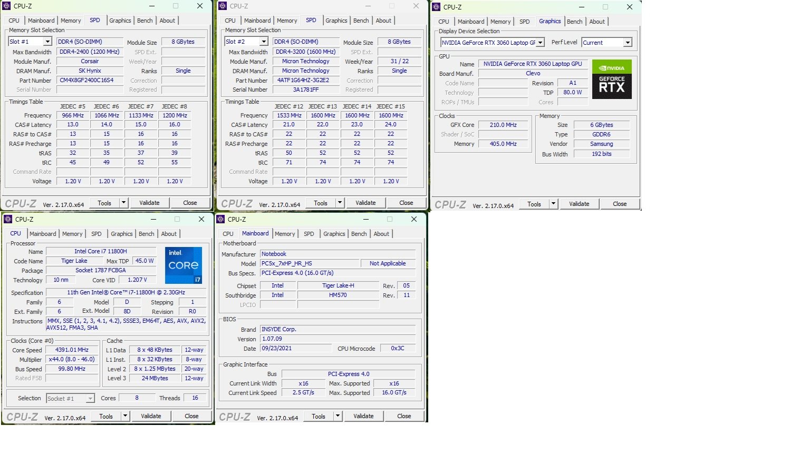
Task: Open Graphics tab in the Motherboard window
Action: [334, 234]
